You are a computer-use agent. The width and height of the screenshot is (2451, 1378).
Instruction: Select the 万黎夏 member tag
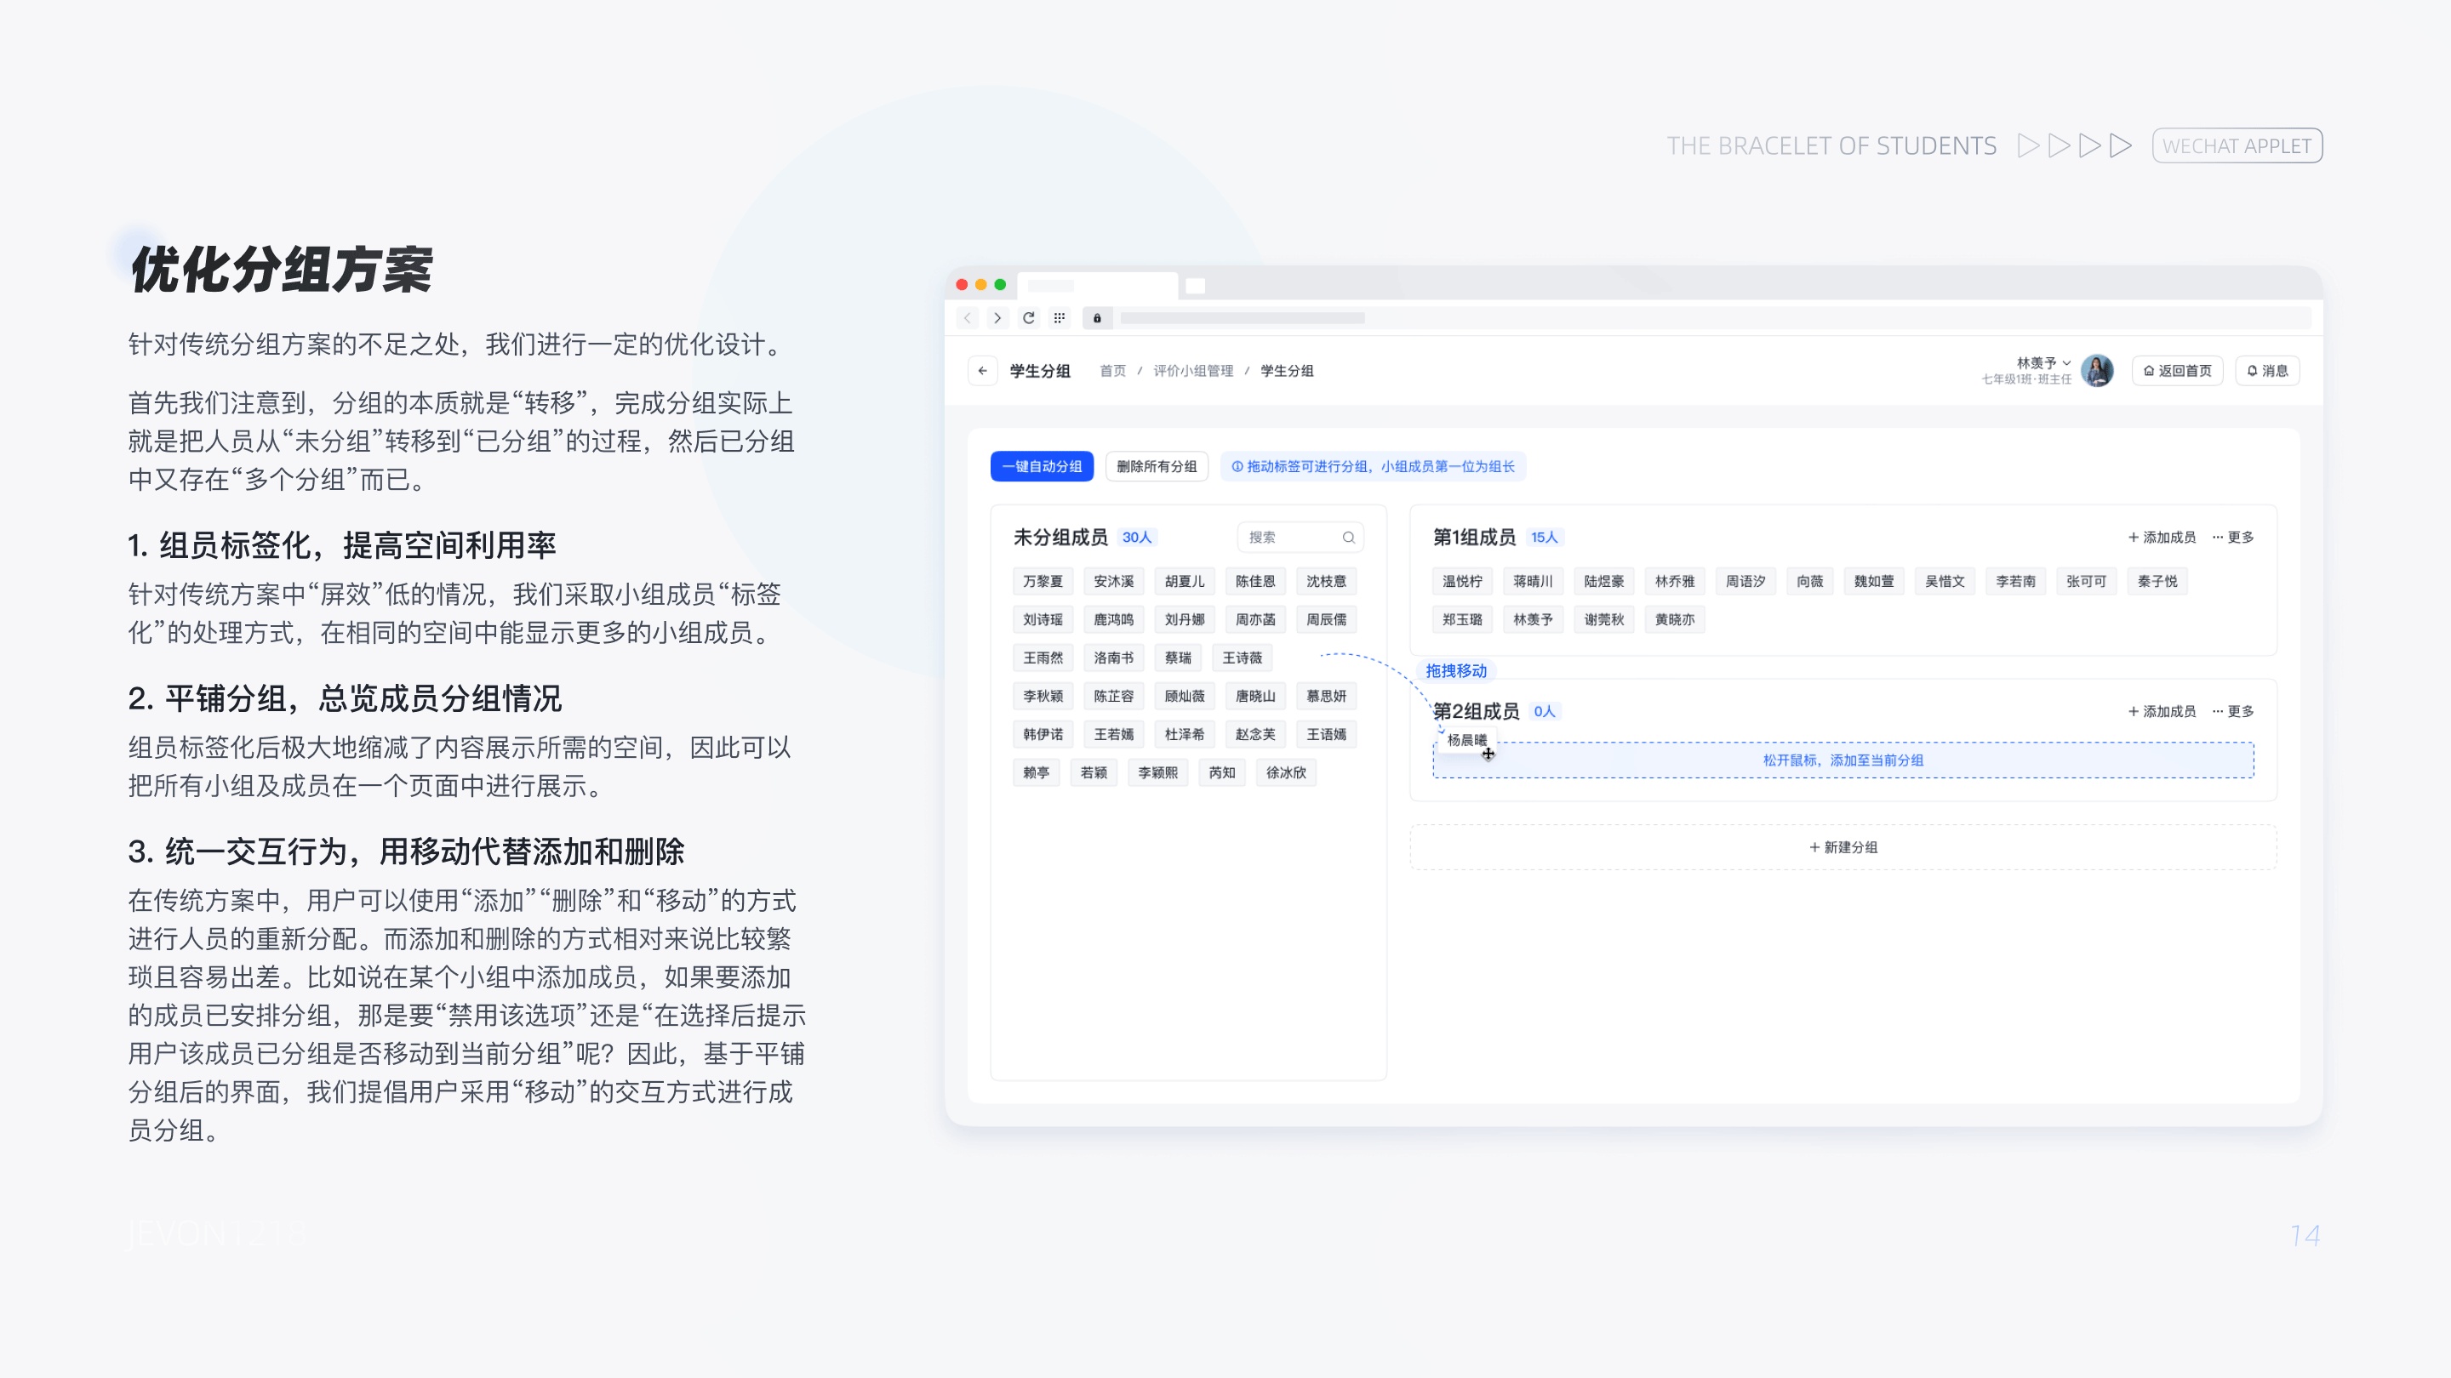1043,581
